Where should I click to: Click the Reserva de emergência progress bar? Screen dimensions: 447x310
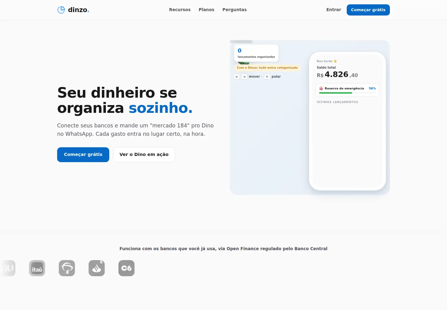(x=347, y=93)
